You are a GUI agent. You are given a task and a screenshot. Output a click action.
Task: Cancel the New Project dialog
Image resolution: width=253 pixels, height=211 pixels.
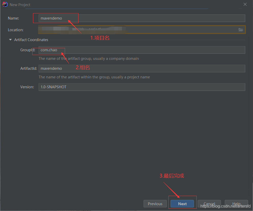point(209,204)
